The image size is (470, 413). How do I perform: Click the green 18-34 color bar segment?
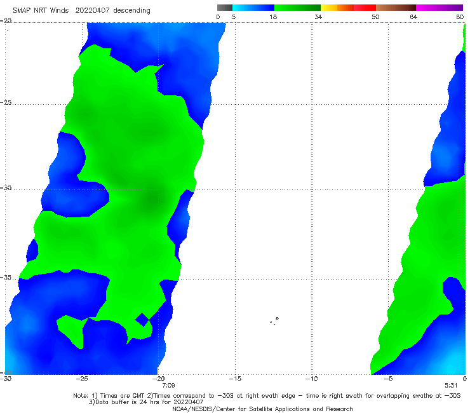[297, 8]
